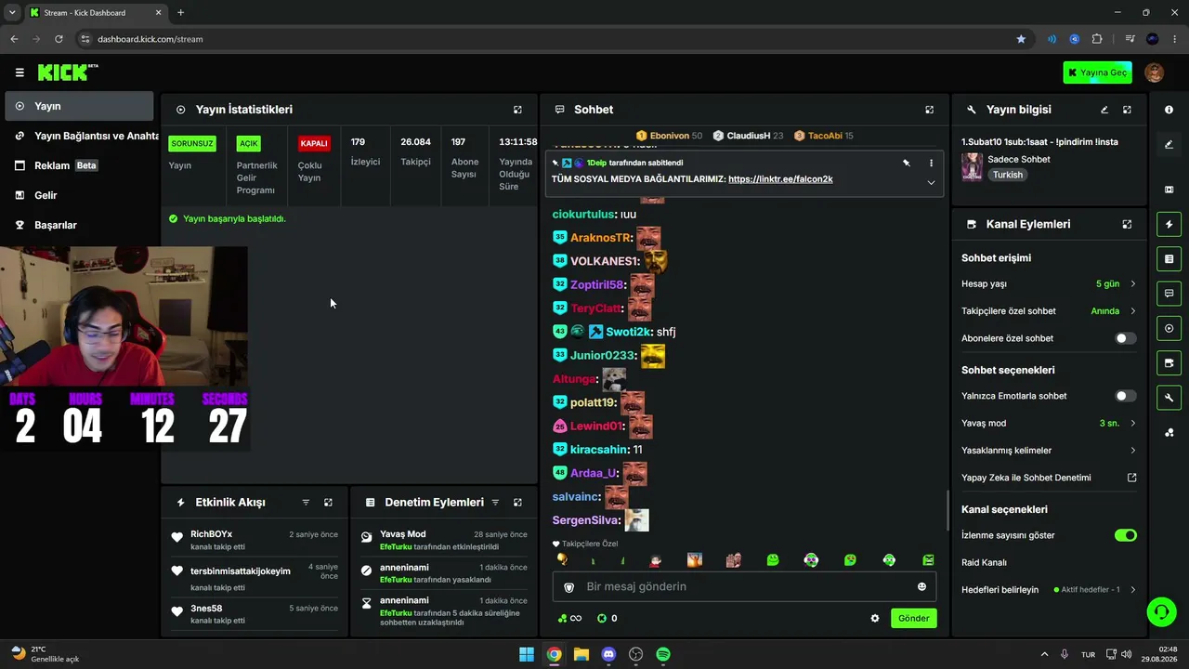The height and width of the screenshot is (669, 1189).
Task: Expand the Etkinlik Akışı panel
Action: click(x=328, y=503)
